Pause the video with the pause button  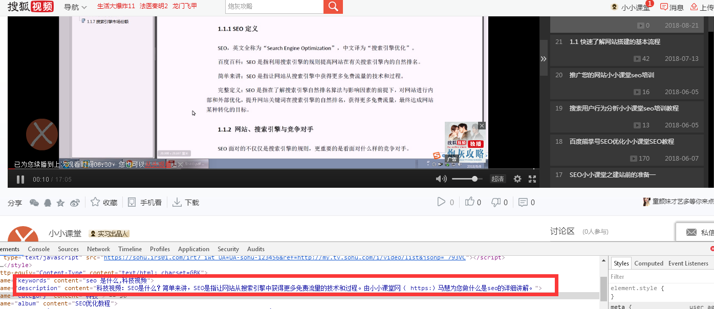tap(20, 179)
